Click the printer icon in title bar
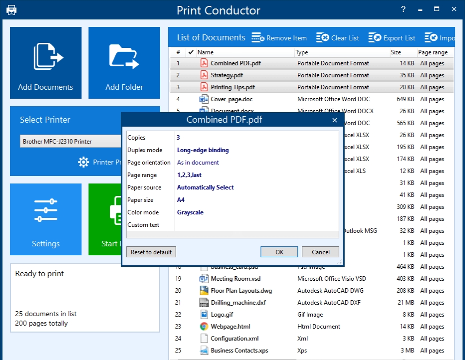The width and height of the screenshot is (465, 360). (11, 10)
